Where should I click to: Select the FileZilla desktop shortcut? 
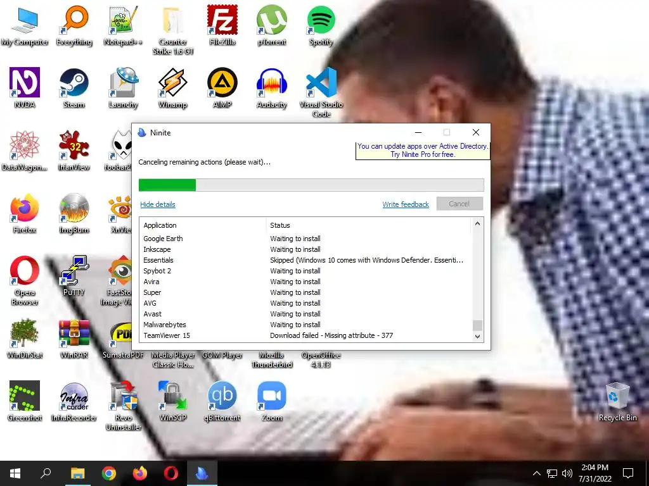pos(222,25)
